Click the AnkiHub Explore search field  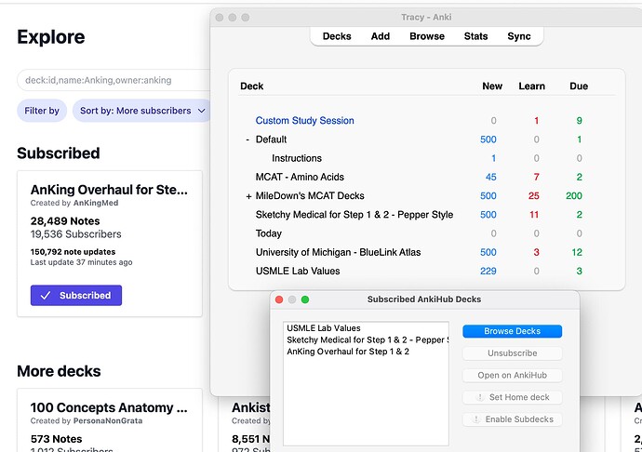pos(114,80)
